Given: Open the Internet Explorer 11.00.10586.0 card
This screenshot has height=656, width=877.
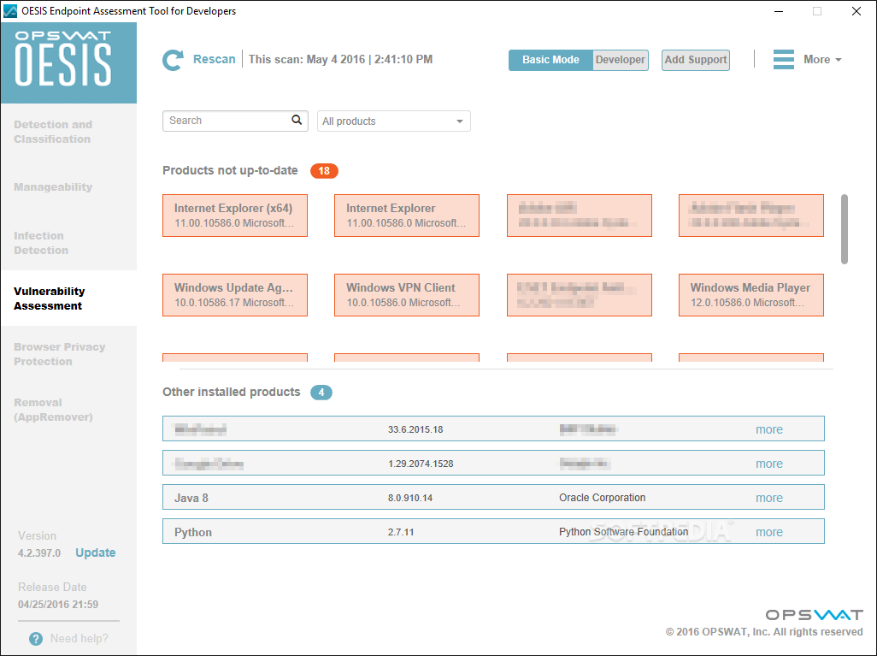Looking at the screenshot, I should 407,216.
